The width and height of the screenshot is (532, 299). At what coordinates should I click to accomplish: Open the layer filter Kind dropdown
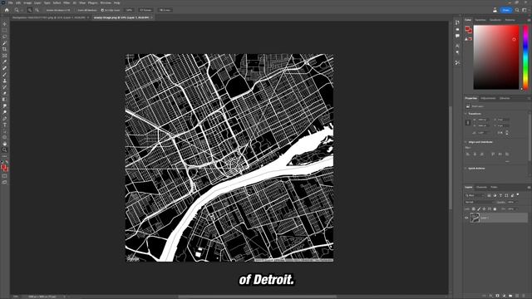(475, 196)
